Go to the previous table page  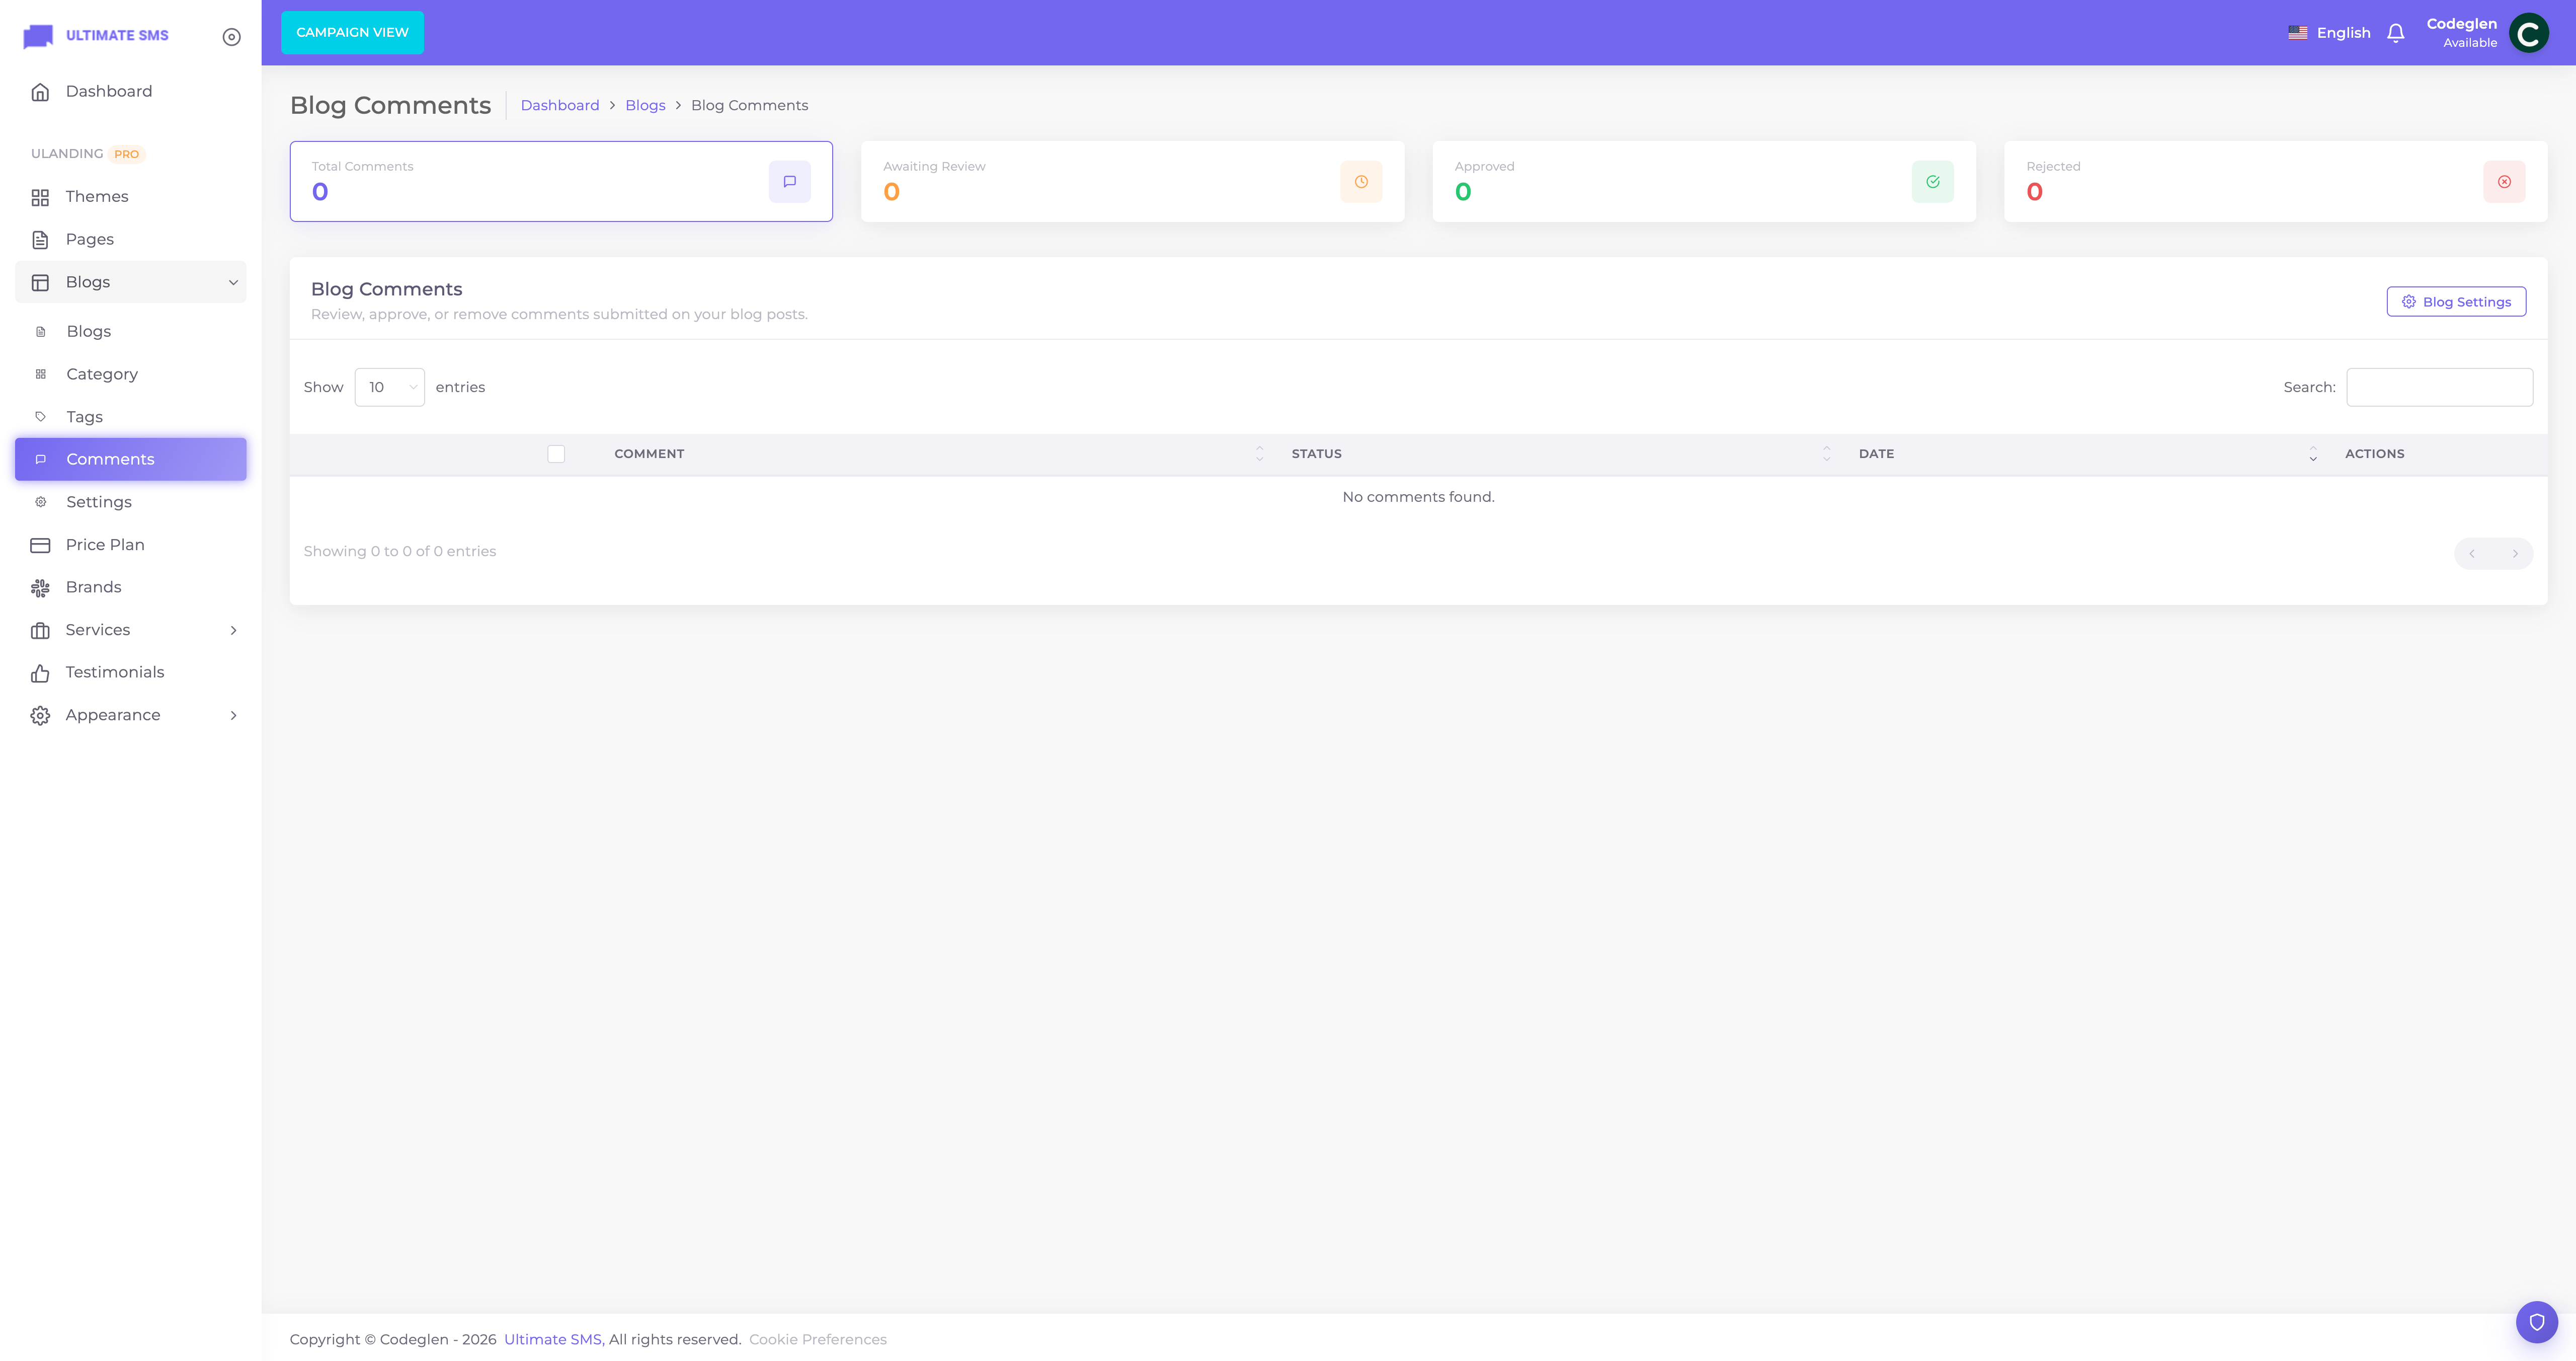[2472, 553]
